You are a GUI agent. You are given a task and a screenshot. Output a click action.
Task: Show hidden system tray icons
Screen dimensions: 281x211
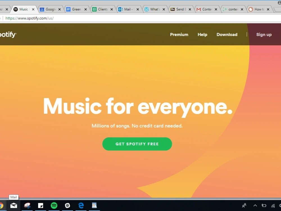[x=255, y=206]
